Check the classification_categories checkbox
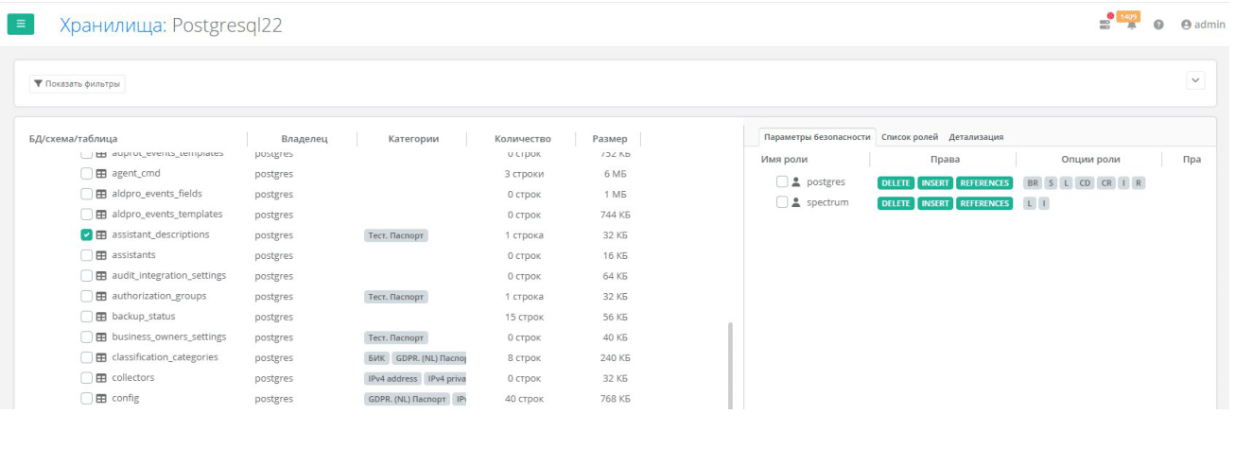Viewport: 1235px width, 466px height. coord(87,357)
